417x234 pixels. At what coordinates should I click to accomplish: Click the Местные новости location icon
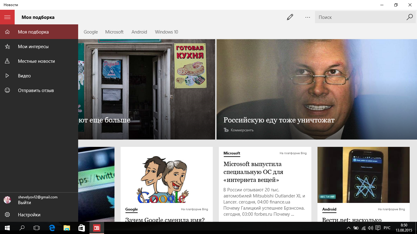pyautogui.click(x=7, y=61)
